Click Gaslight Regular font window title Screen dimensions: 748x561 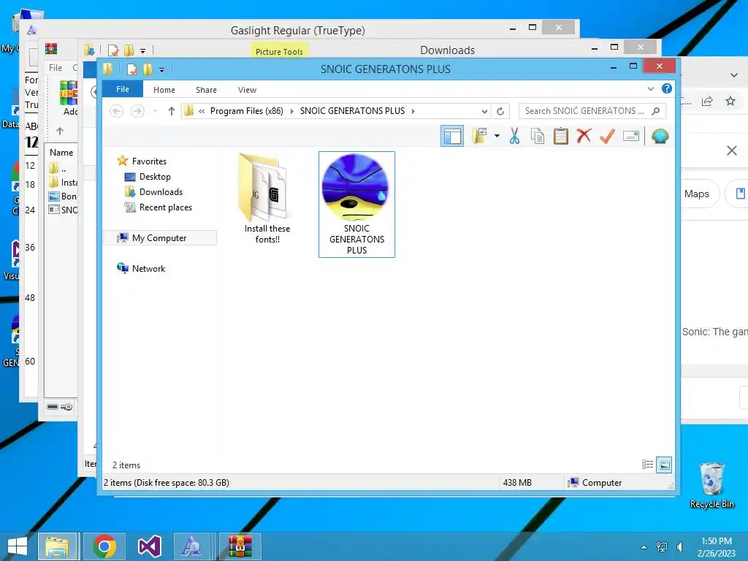click(x=298, y=30)
